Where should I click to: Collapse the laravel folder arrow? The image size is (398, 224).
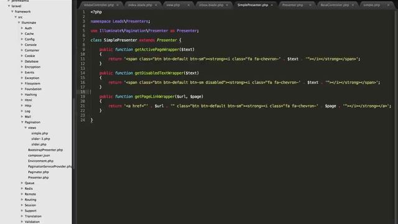(x=9, y=6)
